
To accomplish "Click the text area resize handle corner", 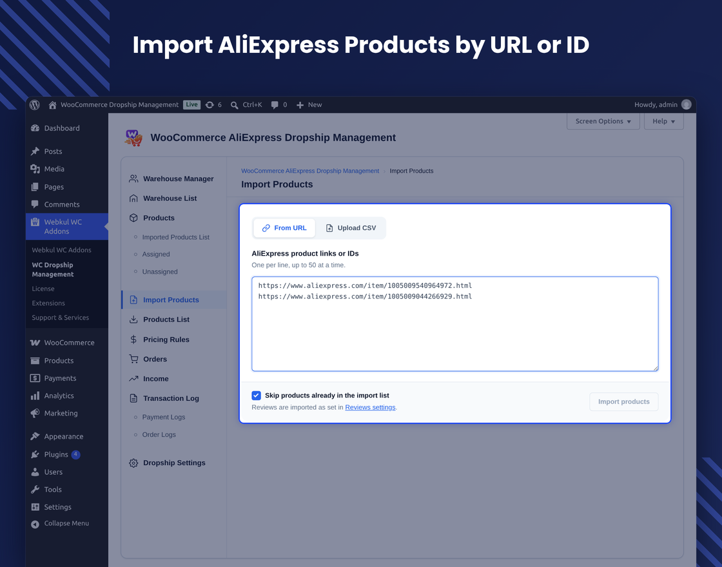I will click(656, 368).
